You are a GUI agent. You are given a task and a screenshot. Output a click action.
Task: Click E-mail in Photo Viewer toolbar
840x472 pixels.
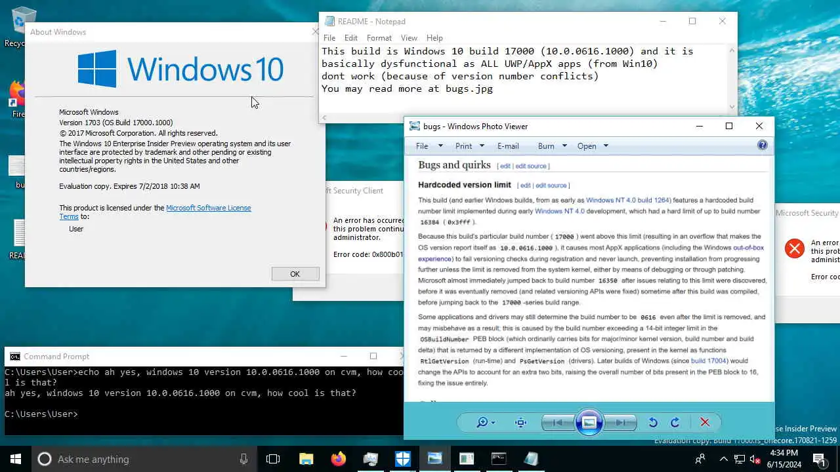point(508,146)
